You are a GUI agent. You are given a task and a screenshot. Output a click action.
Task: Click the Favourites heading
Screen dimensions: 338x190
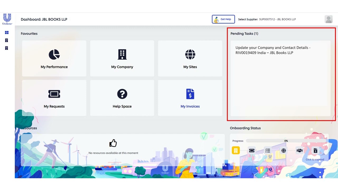pyautogui.click(x=29, y=34)
